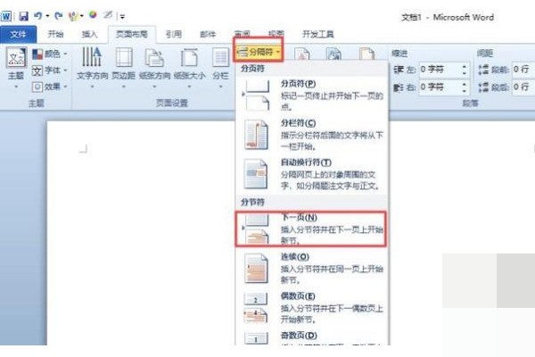The height and width of the screenshot is (357, 535).
Task: Redo the last action
Action: [59, 16]
